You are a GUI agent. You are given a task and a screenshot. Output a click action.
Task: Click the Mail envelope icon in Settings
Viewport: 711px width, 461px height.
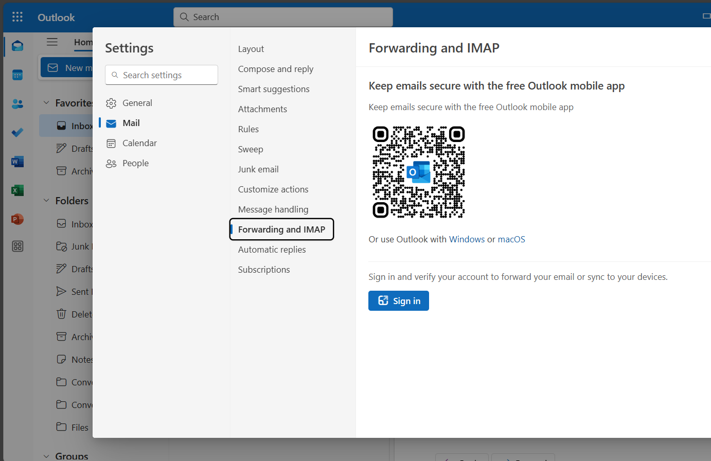[111, 123]
